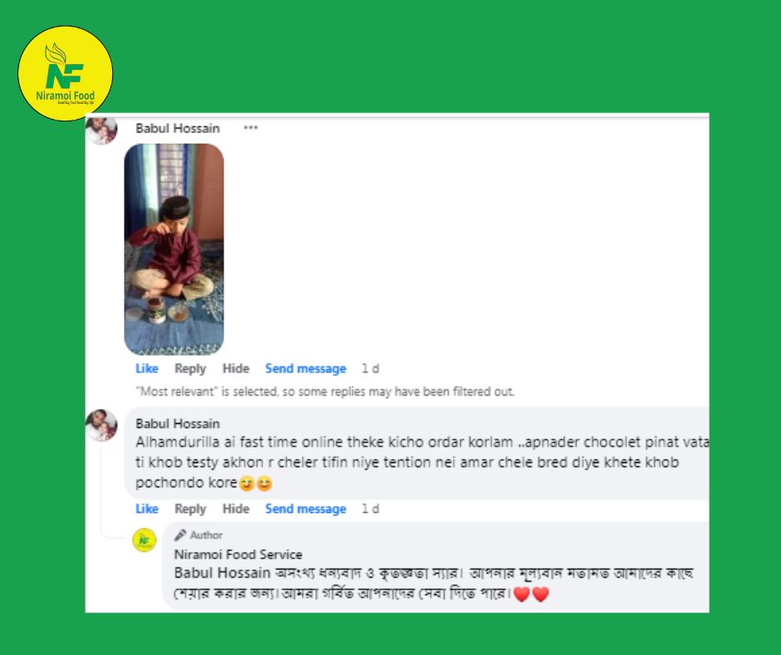Open the Niramoi Food Service page name
This screenshot has height=655, width=781.
coord(238,554)
